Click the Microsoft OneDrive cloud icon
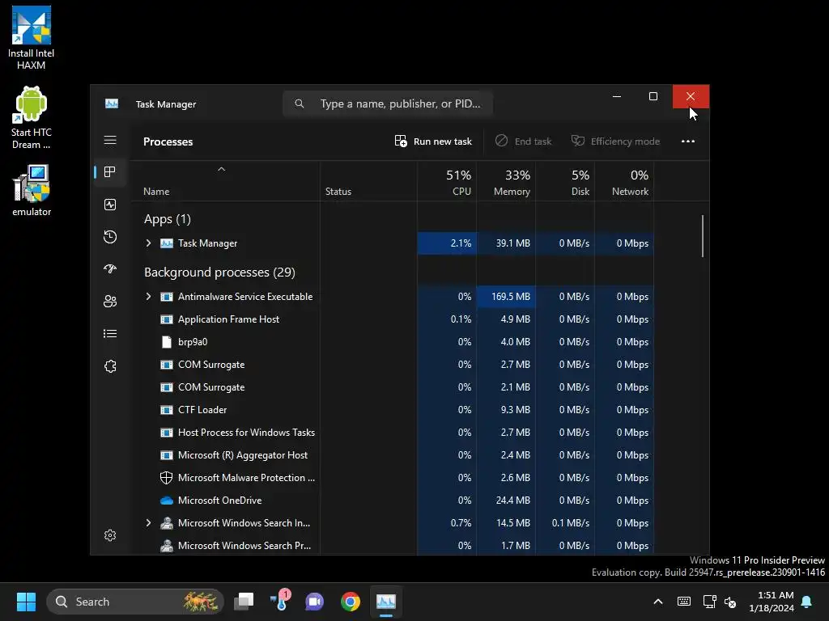829x621 pixels. tap(167, 500)
